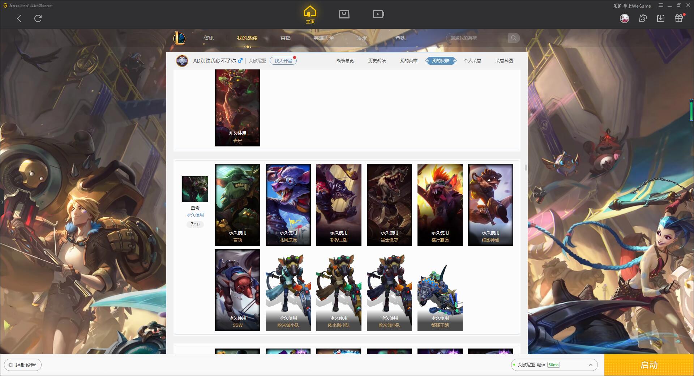This screenshot has width=694, height=376.
Task: Open the 首领 skin card
Action: (237, 205)
